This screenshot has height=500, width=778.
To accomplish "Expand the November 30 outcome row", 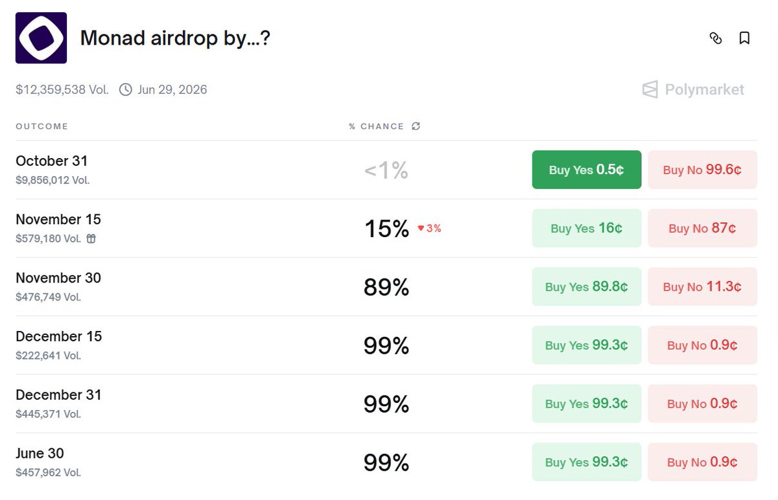I will coord(386,286).
